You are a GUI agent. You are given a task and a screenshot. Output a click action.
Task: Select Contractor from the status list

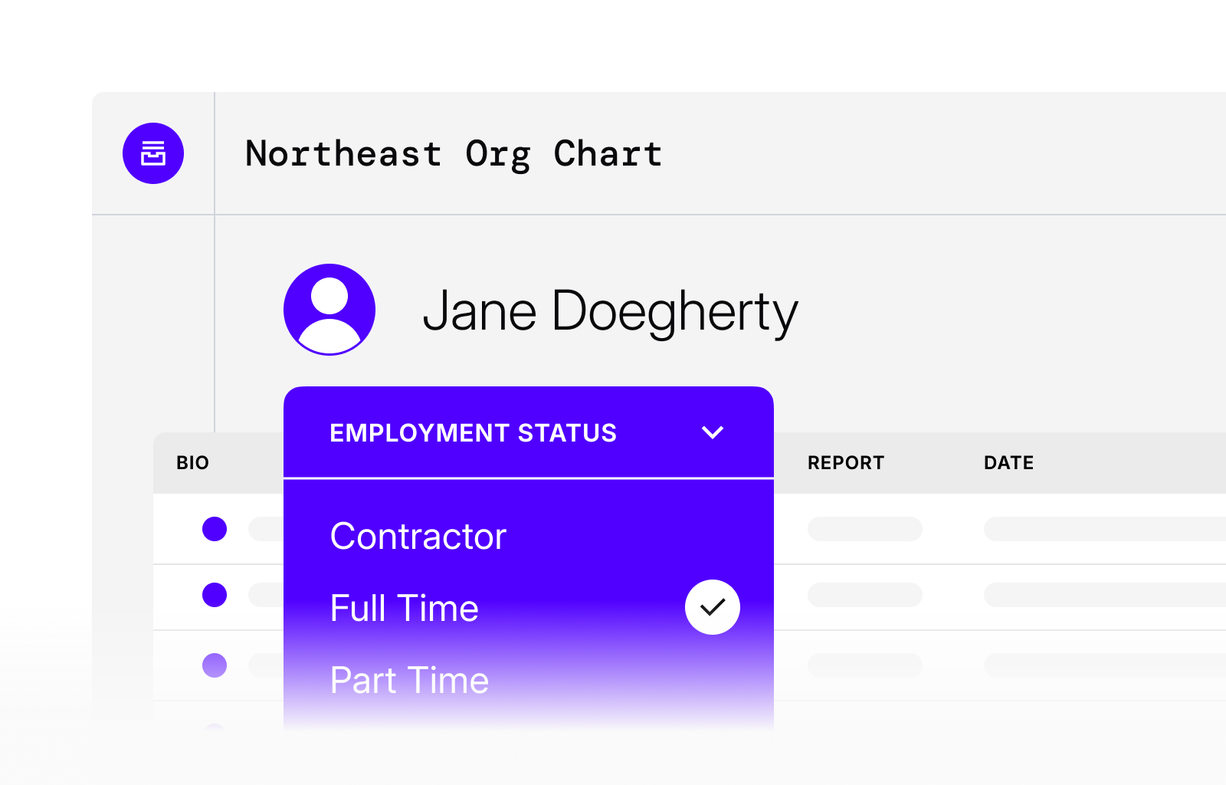click(x=418, y=536)
